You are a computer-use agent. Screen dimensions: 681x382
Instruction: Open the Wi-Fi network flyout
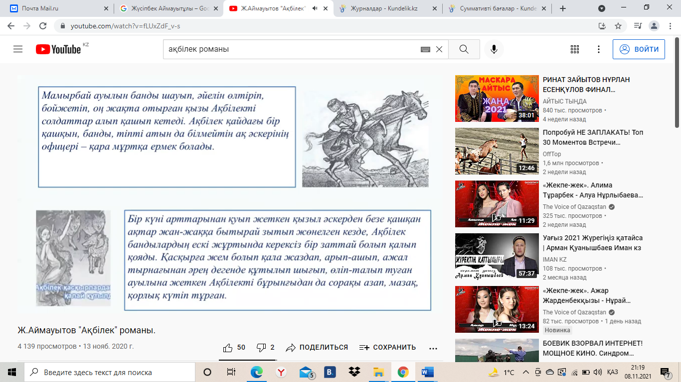point(574,372)
